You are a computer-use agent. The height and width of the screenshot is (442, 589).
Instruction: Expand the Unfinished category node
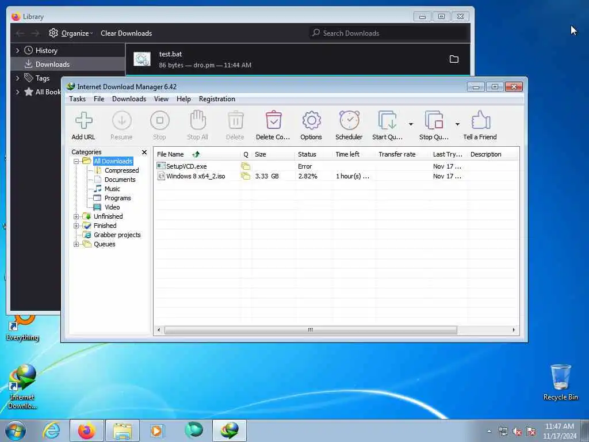click(x=77, y=216)
